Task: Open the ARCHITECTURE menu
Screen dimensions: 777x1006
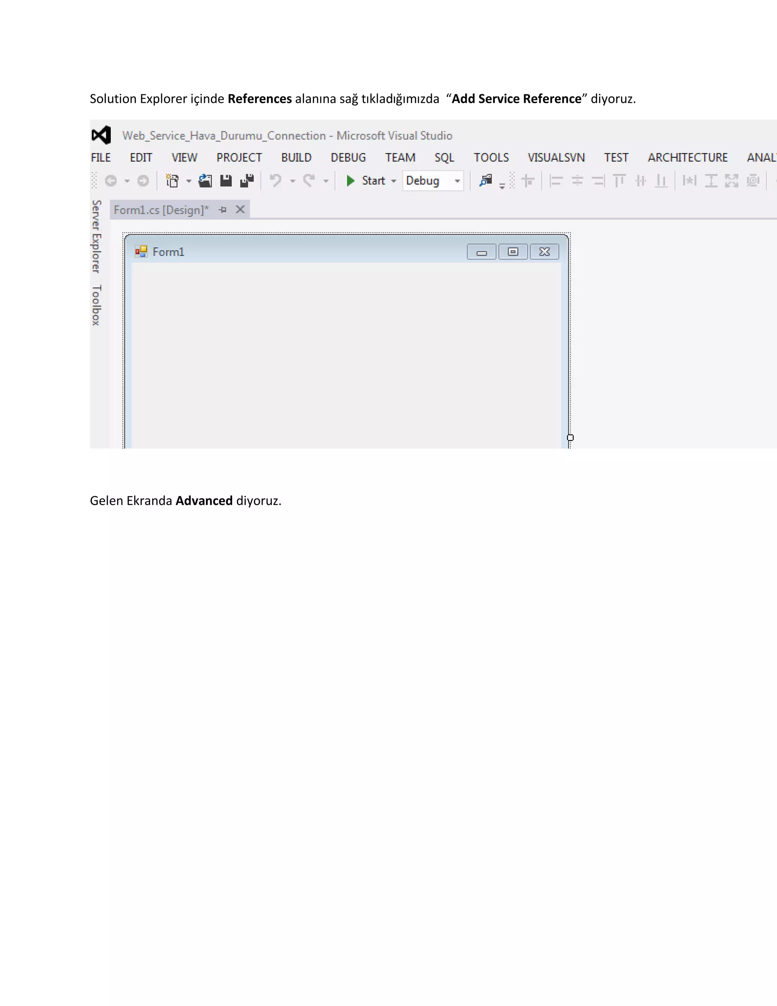Action: point(688,158)
